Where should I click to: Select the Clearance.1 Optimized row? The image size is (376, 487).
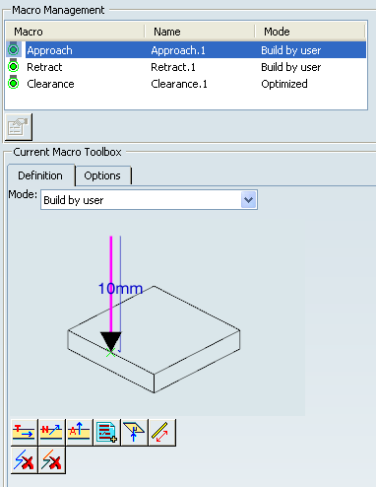coord(186,84)
